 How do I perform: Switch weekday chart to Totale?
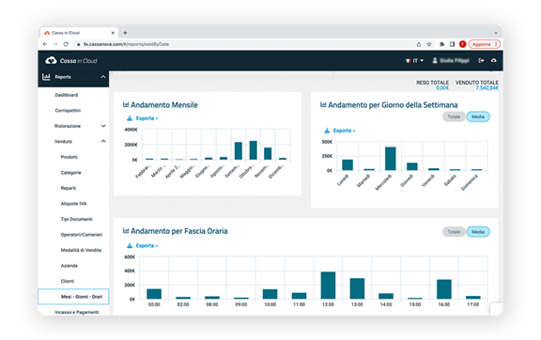[x=454, y=116]
